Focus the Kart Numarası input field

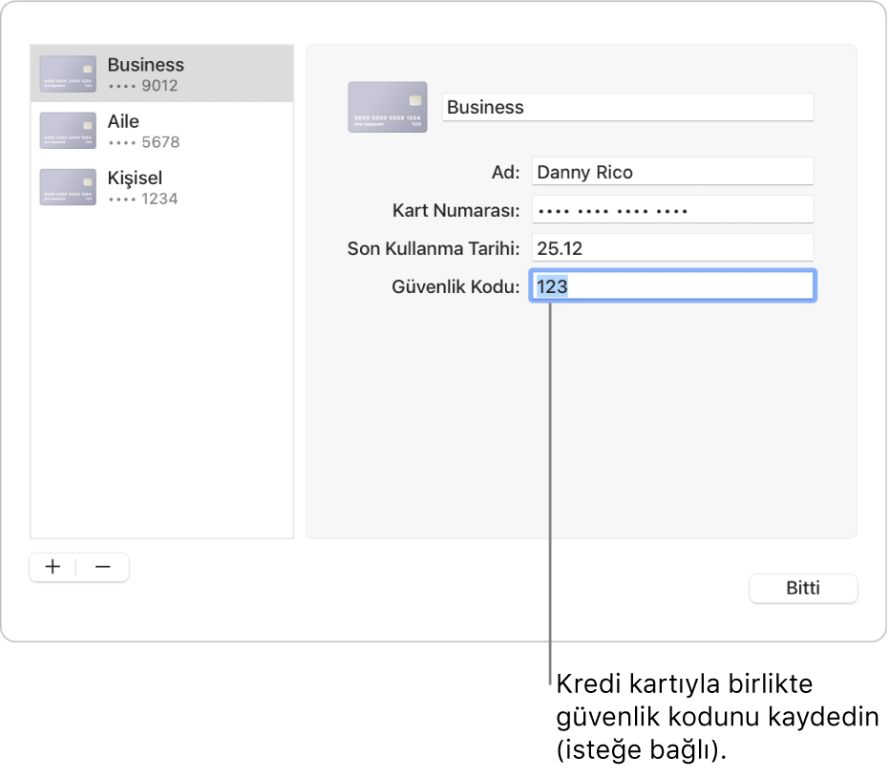(671, 210)
